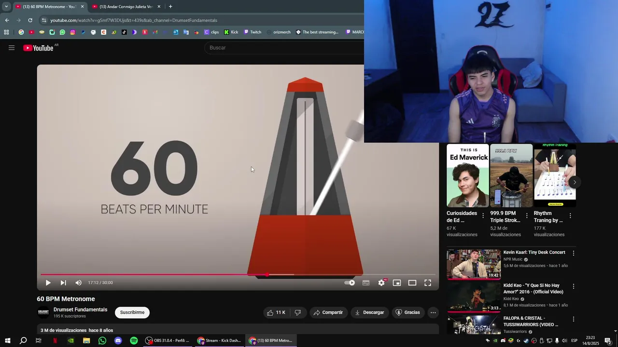Screen dimensions: 618x347
Task: Open Falopa & Cristal video thumbnail
Action: pyautogui.click(x=474, y=325)
